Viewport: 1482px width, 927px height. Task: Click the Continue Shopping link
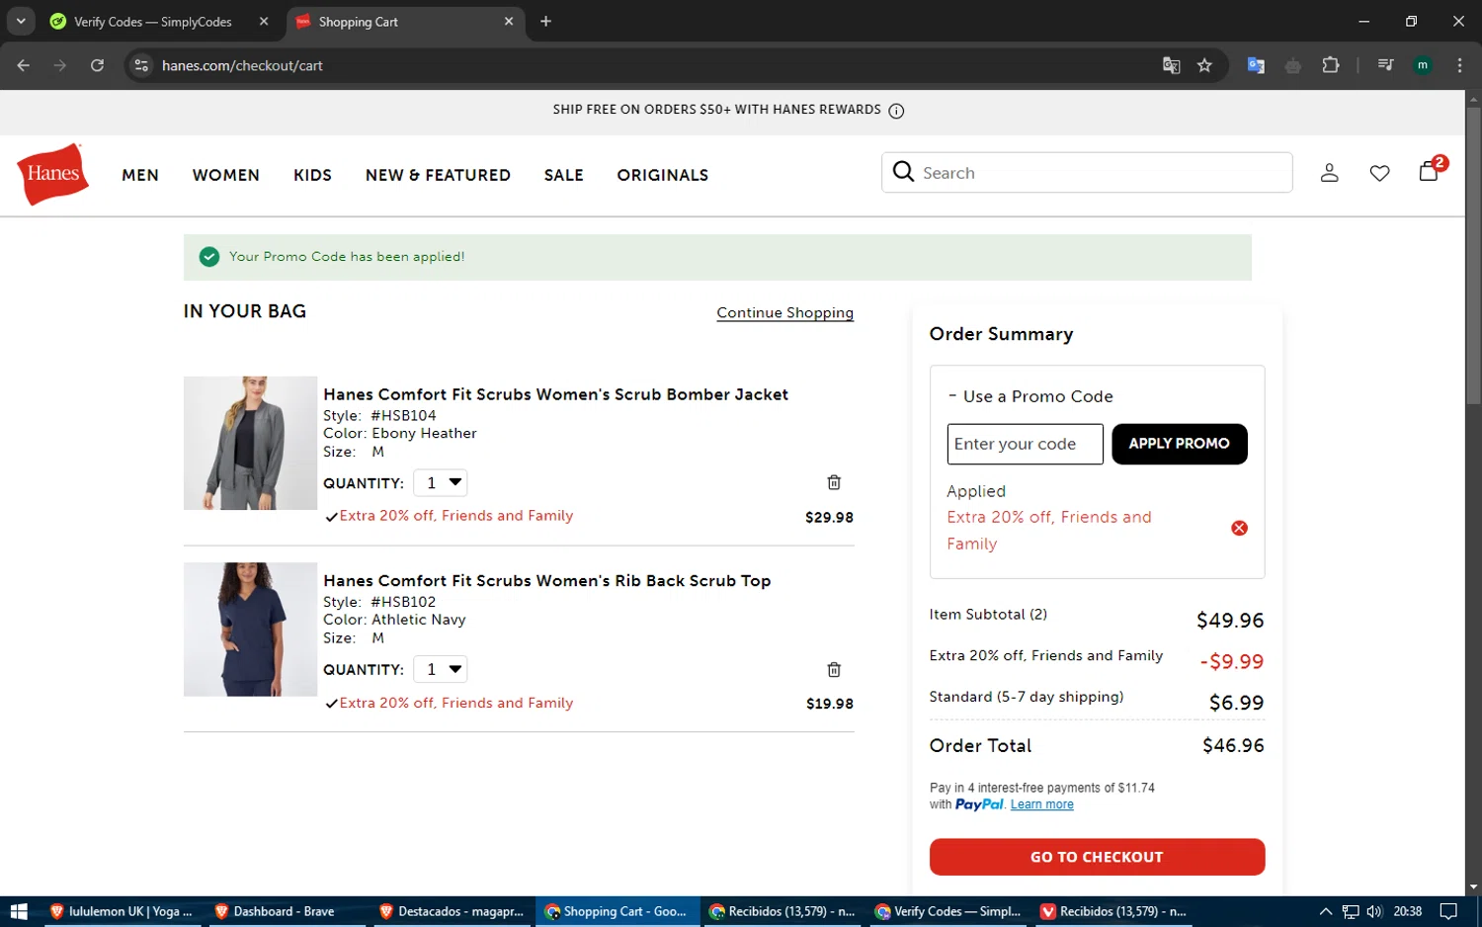tap(785, 312)
